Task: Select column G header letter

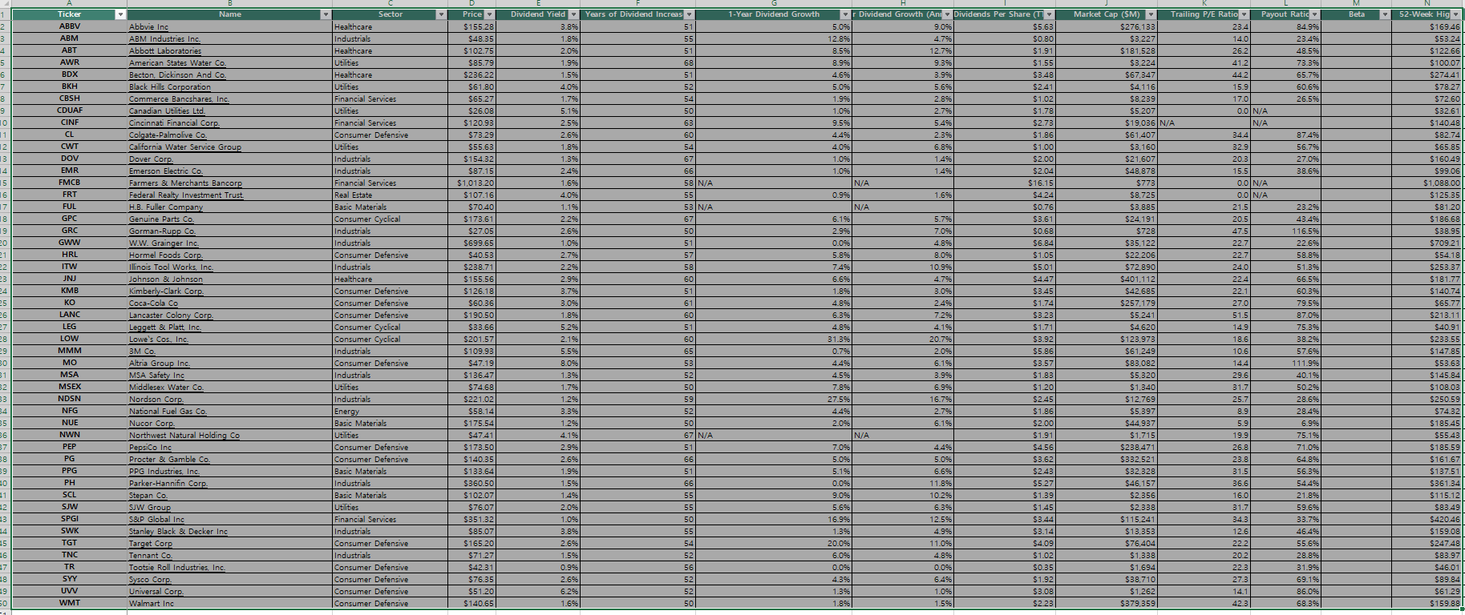Action: point(774,4)
